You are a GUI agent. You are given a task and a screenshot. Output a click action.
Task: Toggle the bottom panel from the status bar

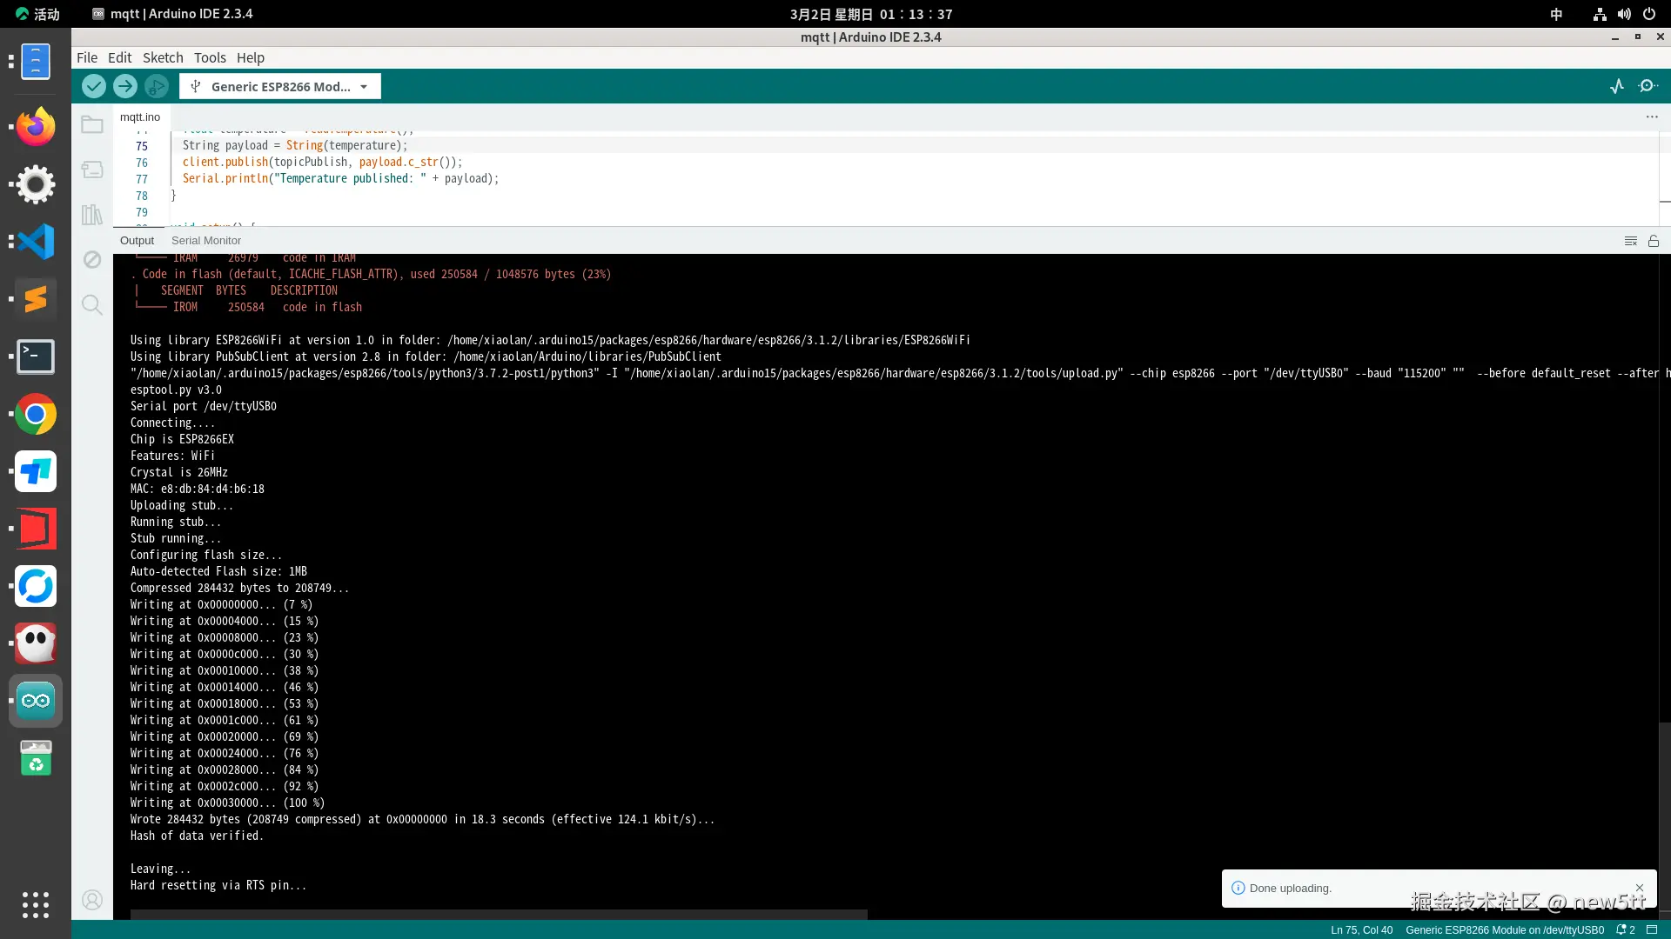(1652, 929)
